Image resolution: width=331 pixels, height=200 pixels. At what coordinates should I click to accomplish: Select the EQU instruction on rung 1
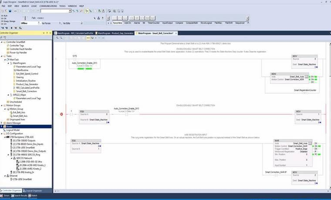(x=91, y=116)
